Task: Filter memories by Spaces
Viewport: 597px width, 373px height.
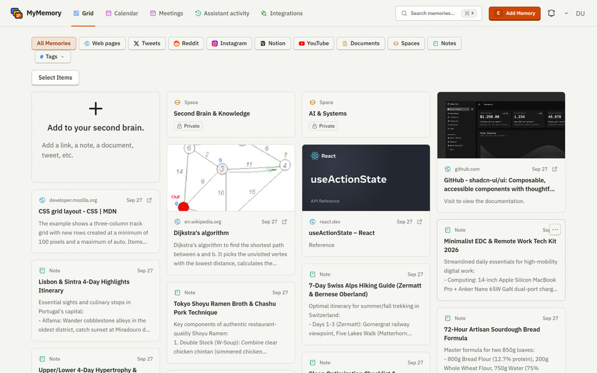Action: (406, 43)
